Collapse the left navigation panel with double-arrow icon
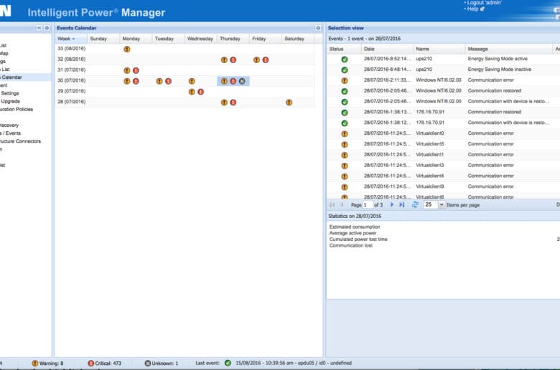Viewport: 560px width, 370px height. pos(39,28)
